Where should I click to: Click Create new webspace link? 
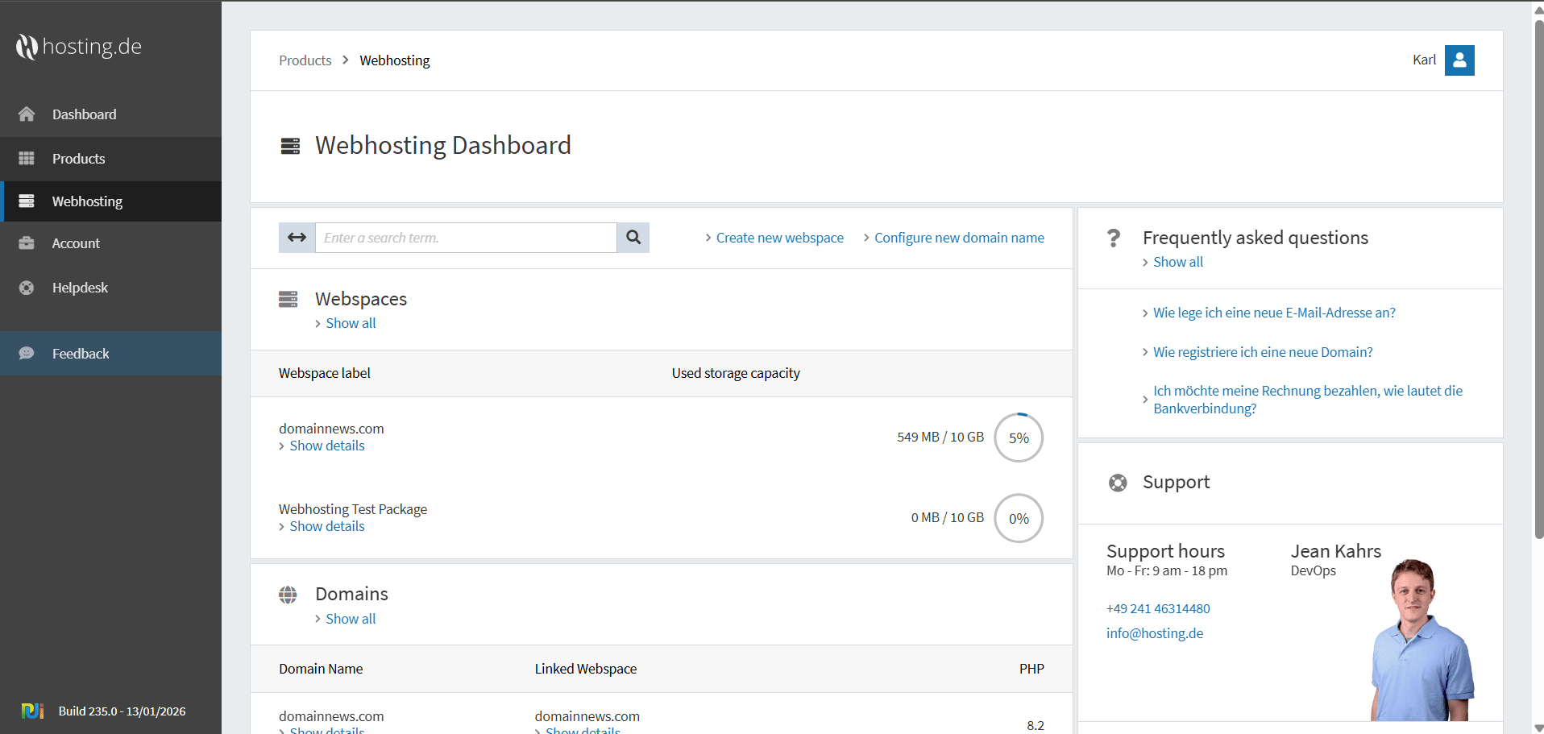point(779,238)
